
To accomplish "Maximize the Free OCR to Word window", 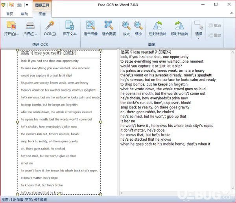I will coord(216,4).
